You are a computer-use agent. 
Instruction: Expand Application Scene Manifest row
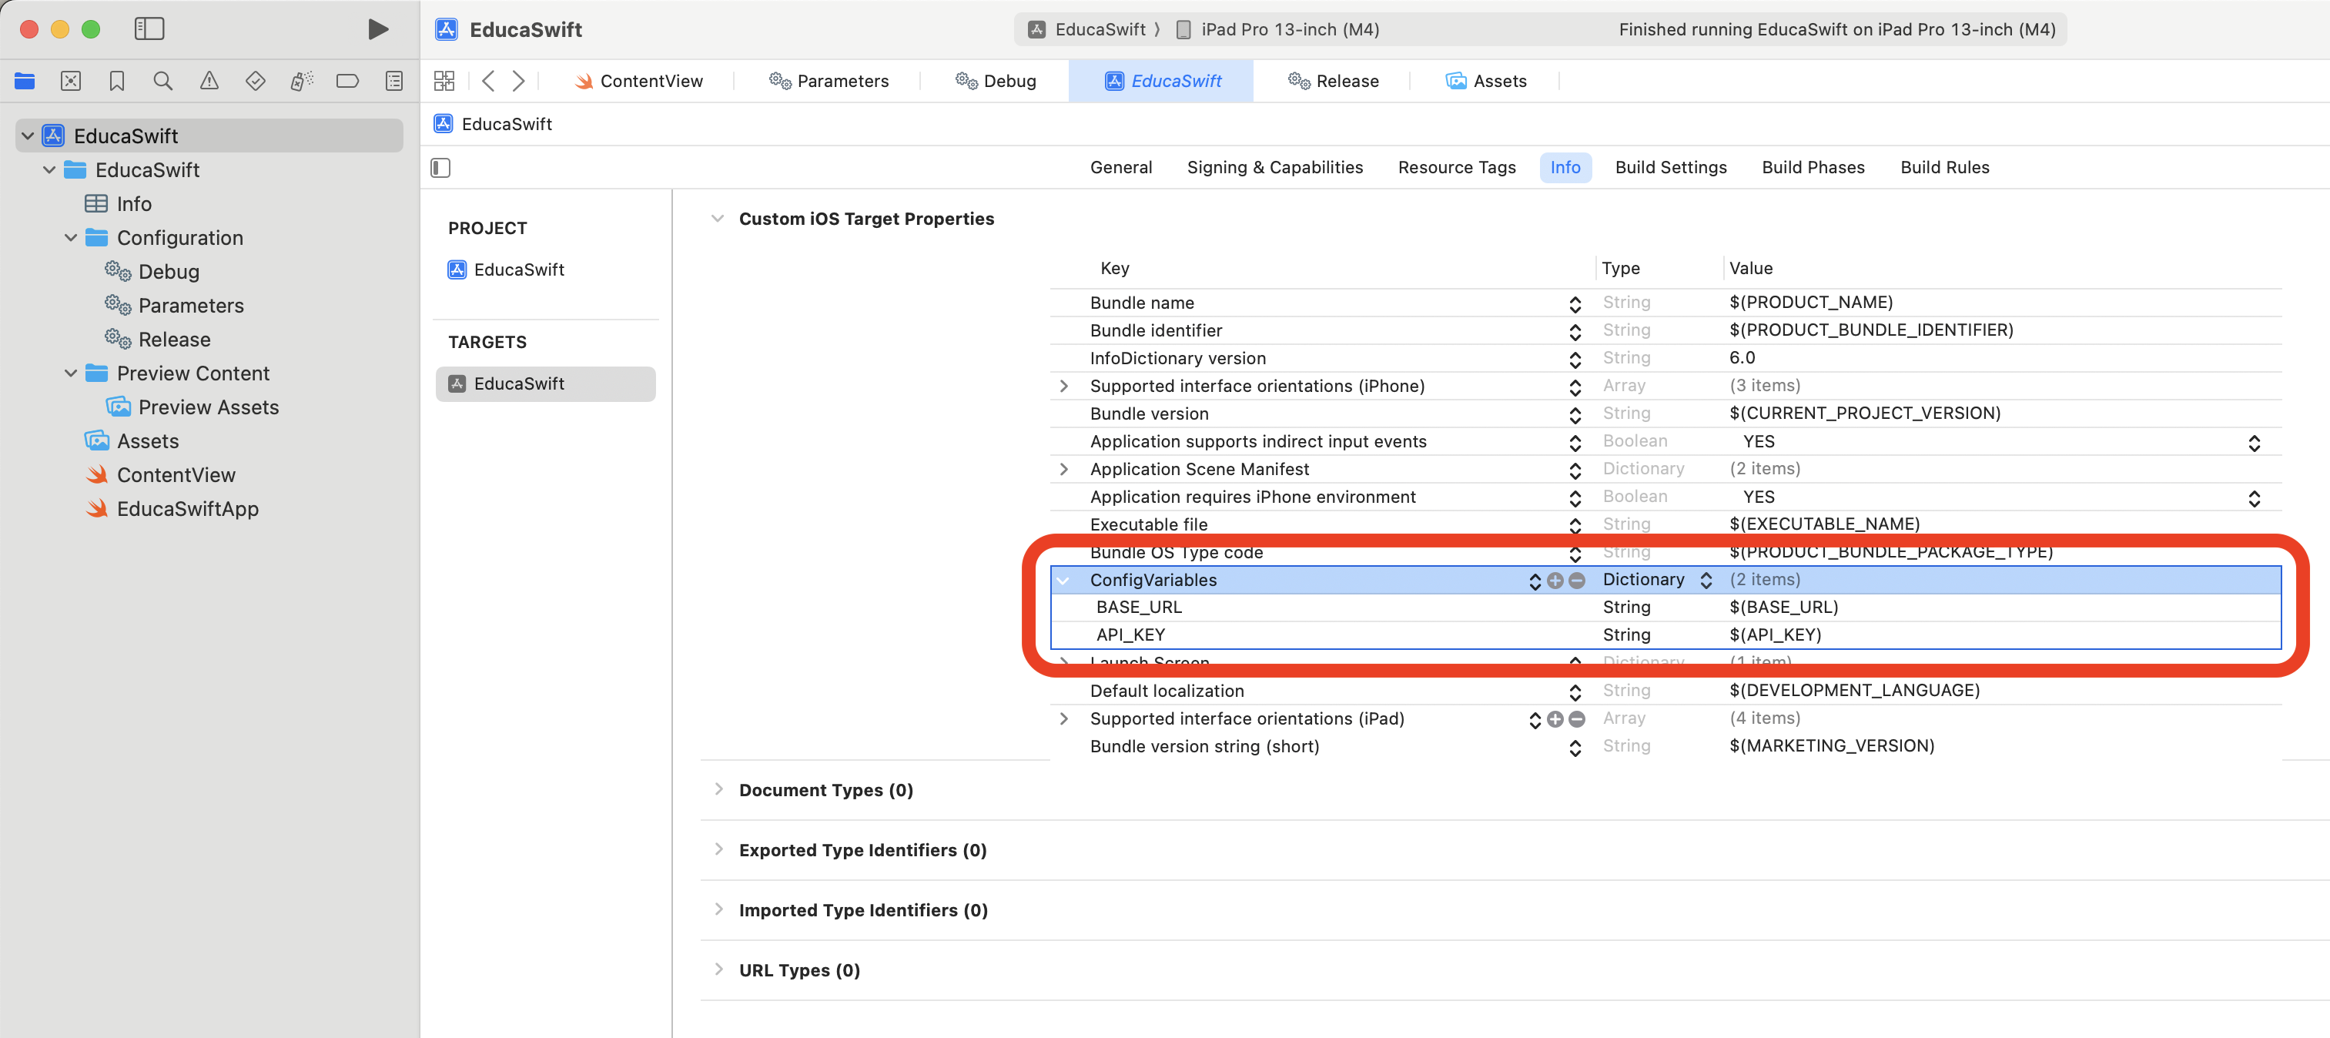tap(1063, 469)
